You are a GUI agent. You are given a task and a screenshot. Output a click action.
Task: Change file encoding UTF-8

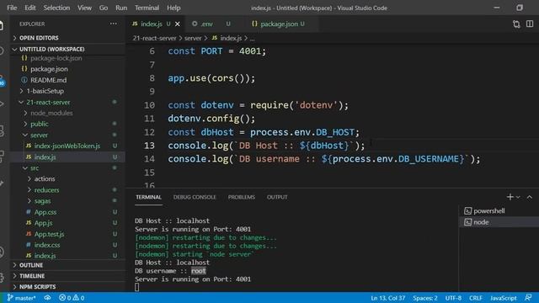coord(453,298)
